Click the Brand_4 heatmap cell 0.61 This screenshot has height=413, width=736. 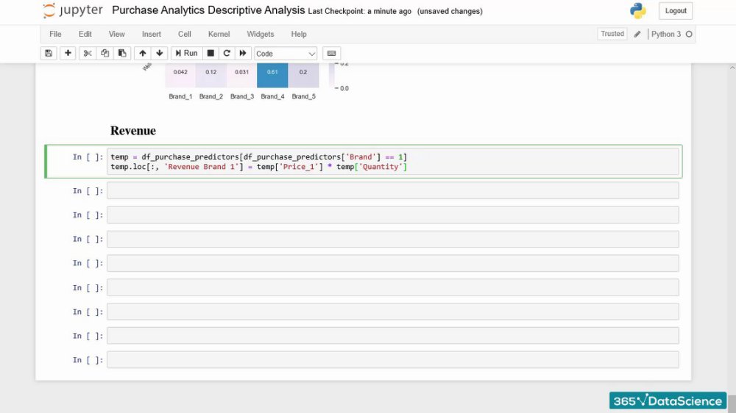point(272,75)
